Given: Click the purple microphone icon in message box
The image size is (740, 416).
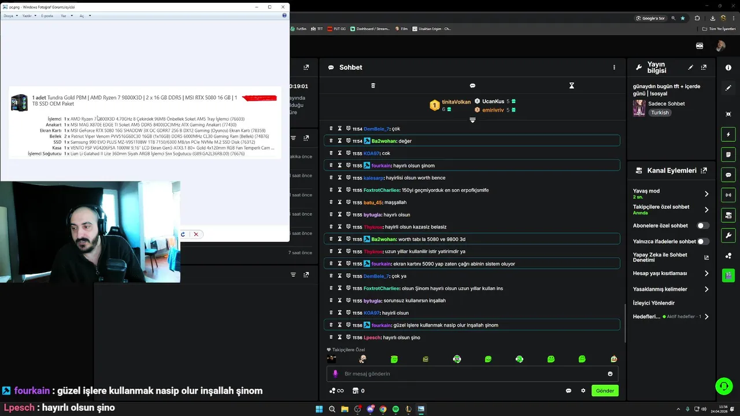Looking at the screenshot, I should (335, 374).
